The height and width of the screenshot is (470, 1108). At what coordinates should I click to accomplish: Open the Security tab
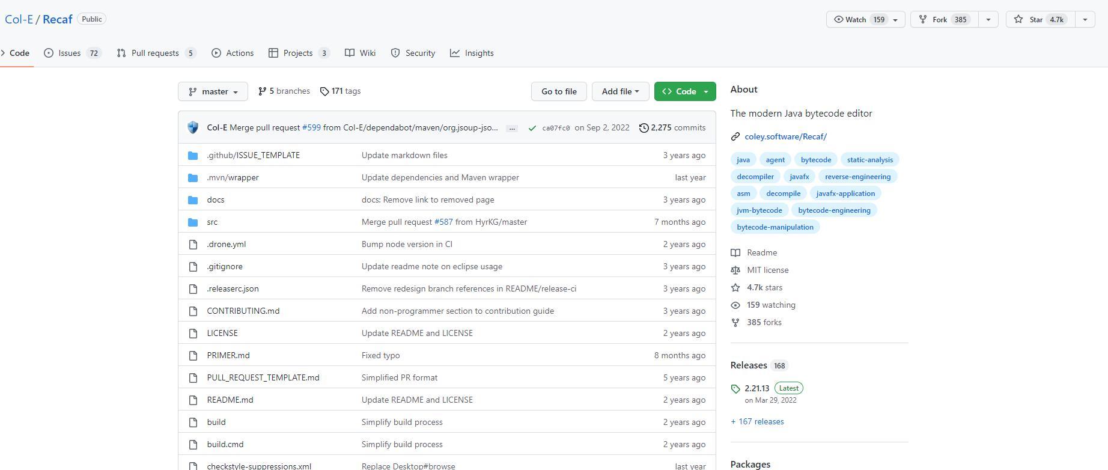point(413,53)
